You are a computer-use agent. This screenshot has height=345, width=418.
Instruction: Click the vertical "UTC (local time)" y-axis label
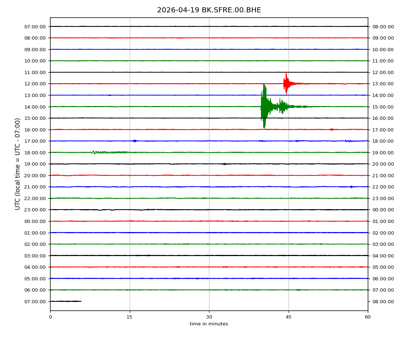coord(18,164)
